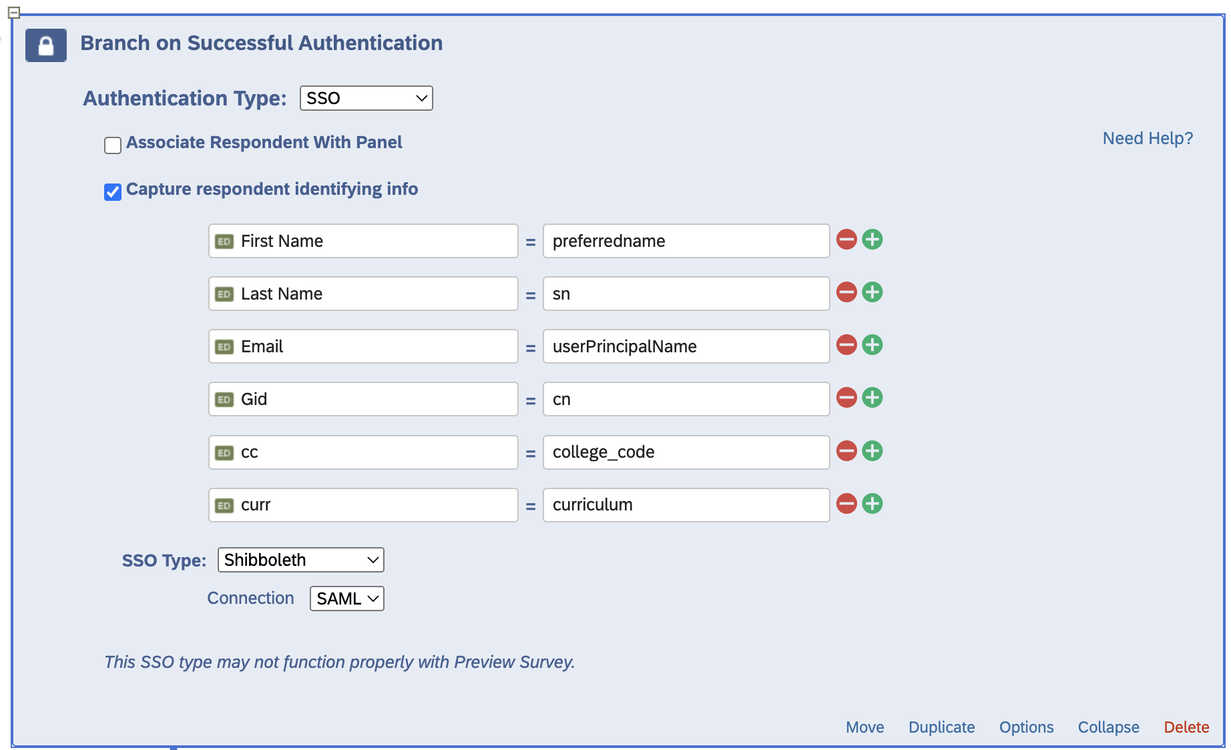Remove the First Name mapping row
1231x750 pixels.
tap(846, 239)
